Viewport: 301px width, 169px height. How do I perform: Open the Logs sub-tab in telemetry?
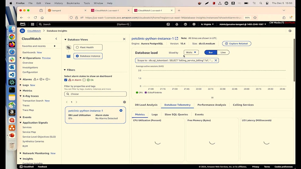(155, 114)
